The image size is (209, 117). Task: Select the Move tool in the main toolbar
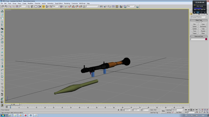44,6
